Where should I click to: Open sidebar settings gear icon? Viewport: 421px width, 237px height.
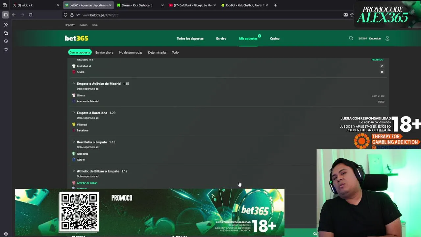pos(6,234)
